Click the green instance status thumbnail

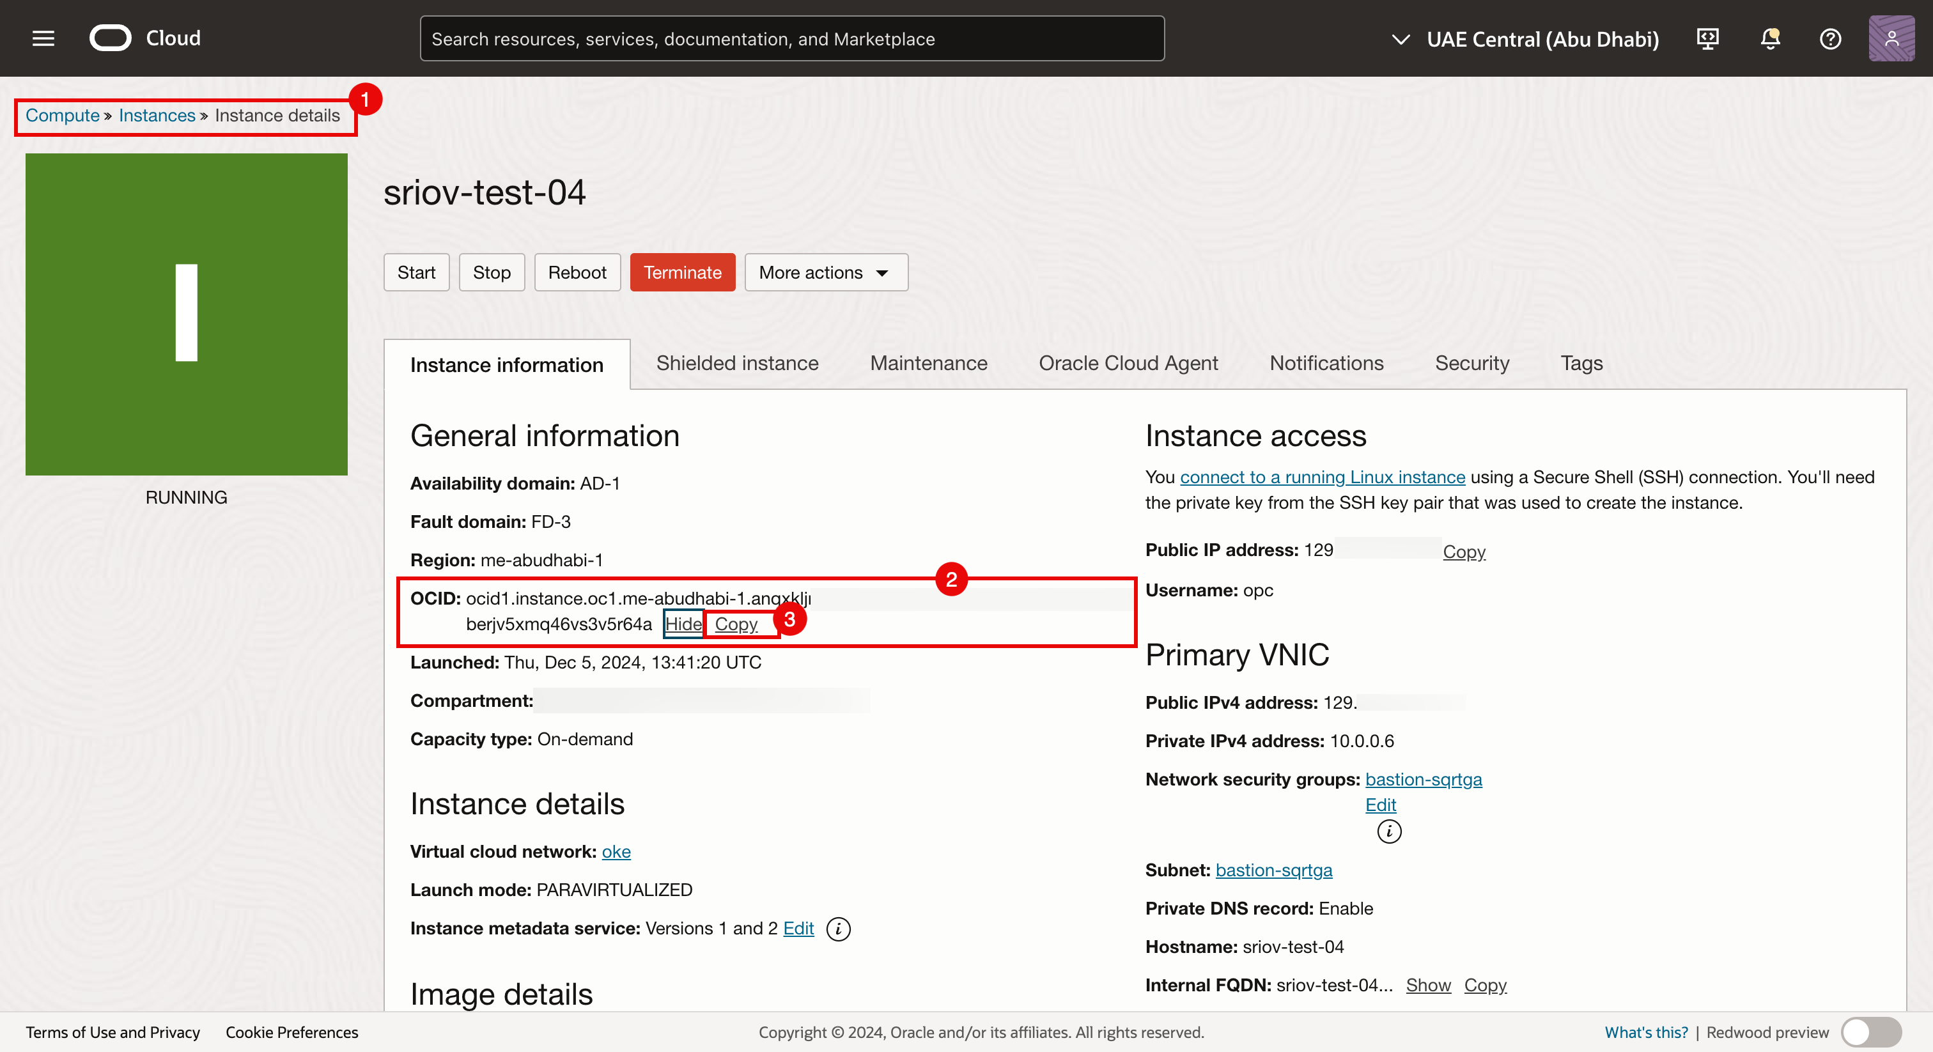point(186,314)
